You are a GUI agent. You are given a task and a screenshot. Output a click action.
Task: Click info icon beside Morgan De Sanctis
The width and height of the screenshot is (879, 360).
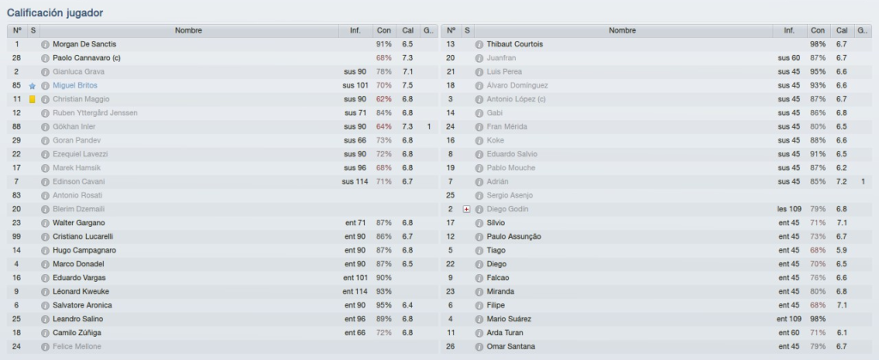[x=45, y=45]
